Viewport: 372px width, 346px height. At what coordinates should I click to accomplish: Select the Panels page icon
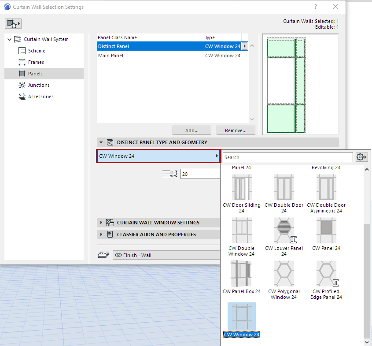coord(22,74)
